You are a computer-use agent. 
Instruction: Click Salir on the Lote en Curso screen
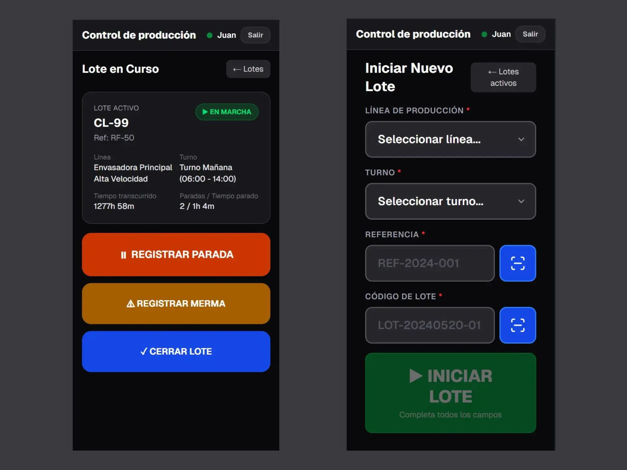tap(255, 35)
